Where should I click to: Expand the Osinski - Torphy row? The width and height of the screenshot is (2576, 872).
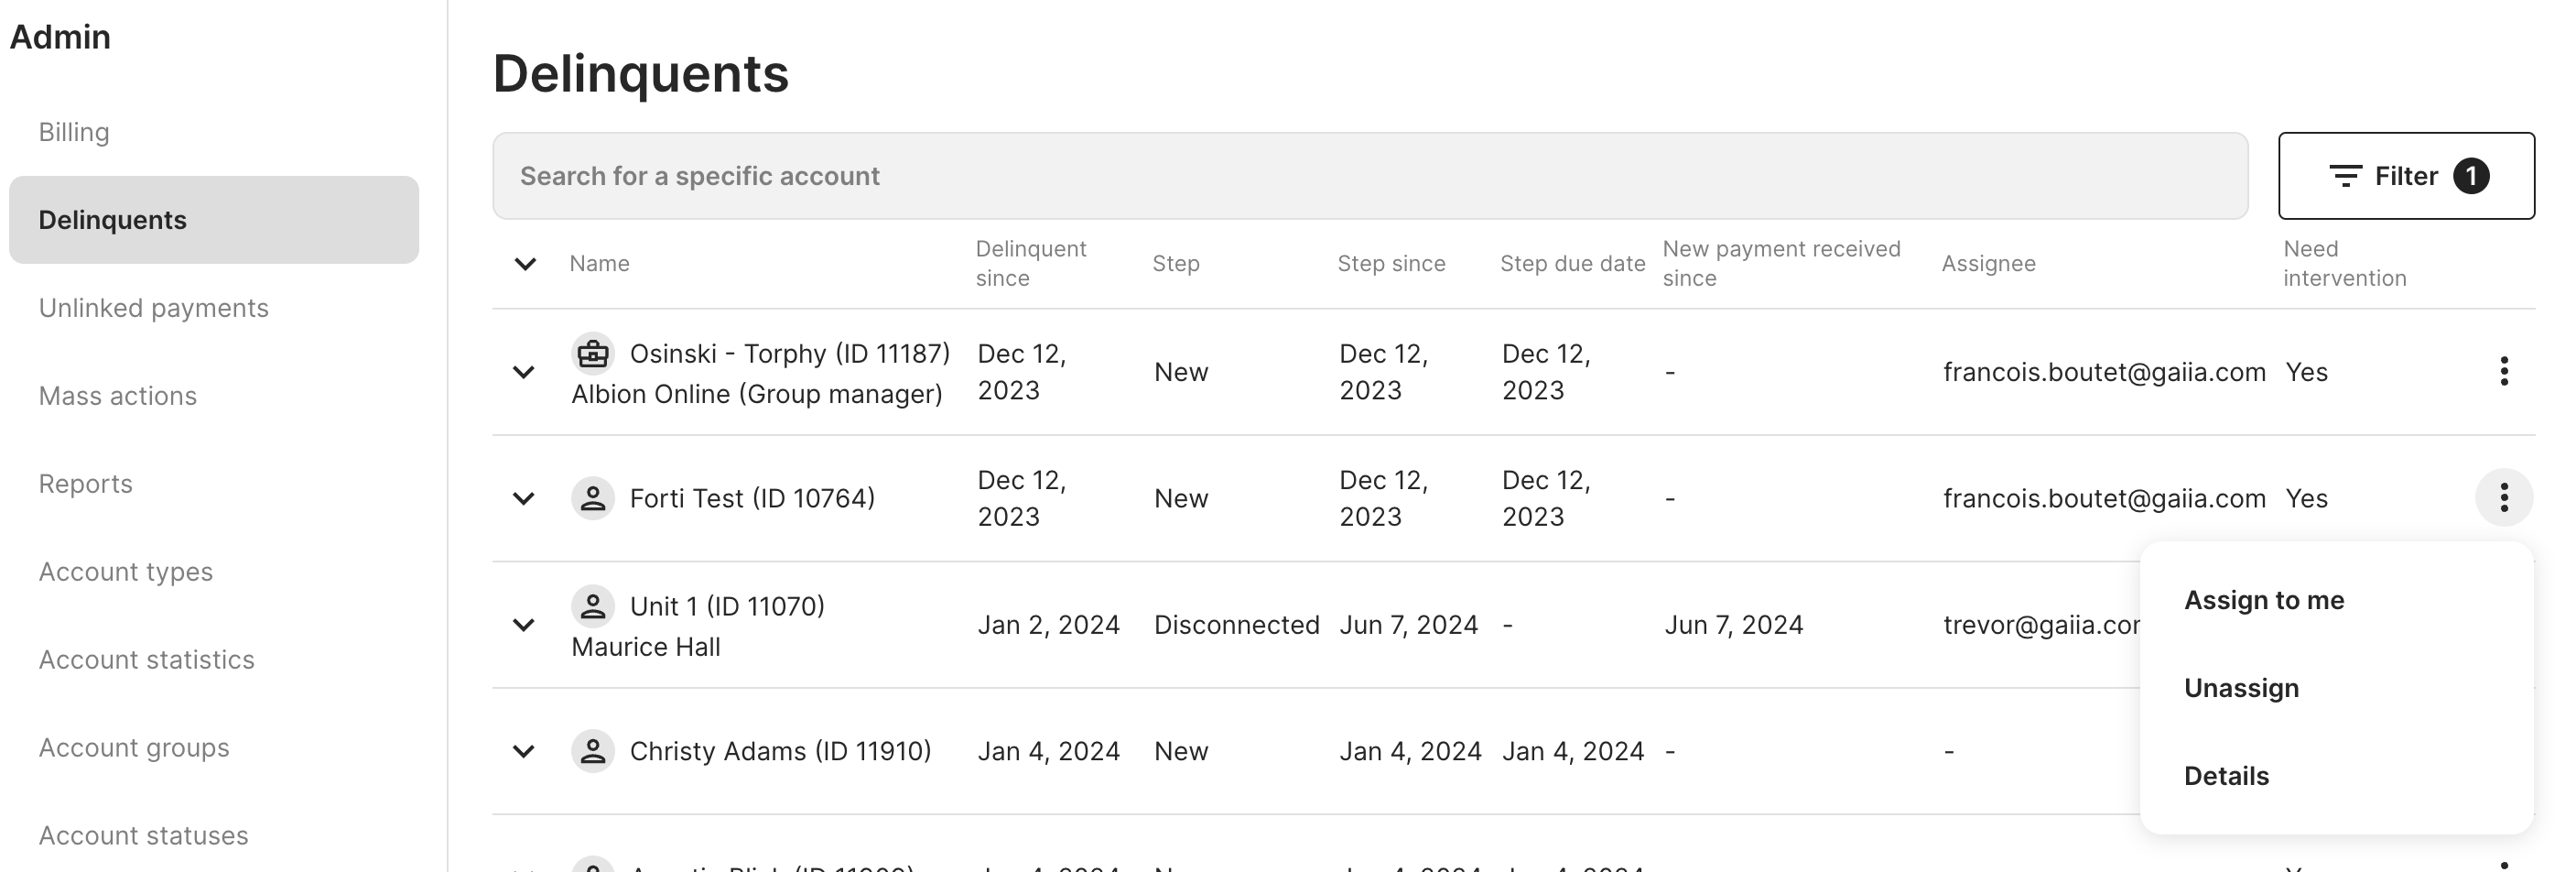[523, 372]
